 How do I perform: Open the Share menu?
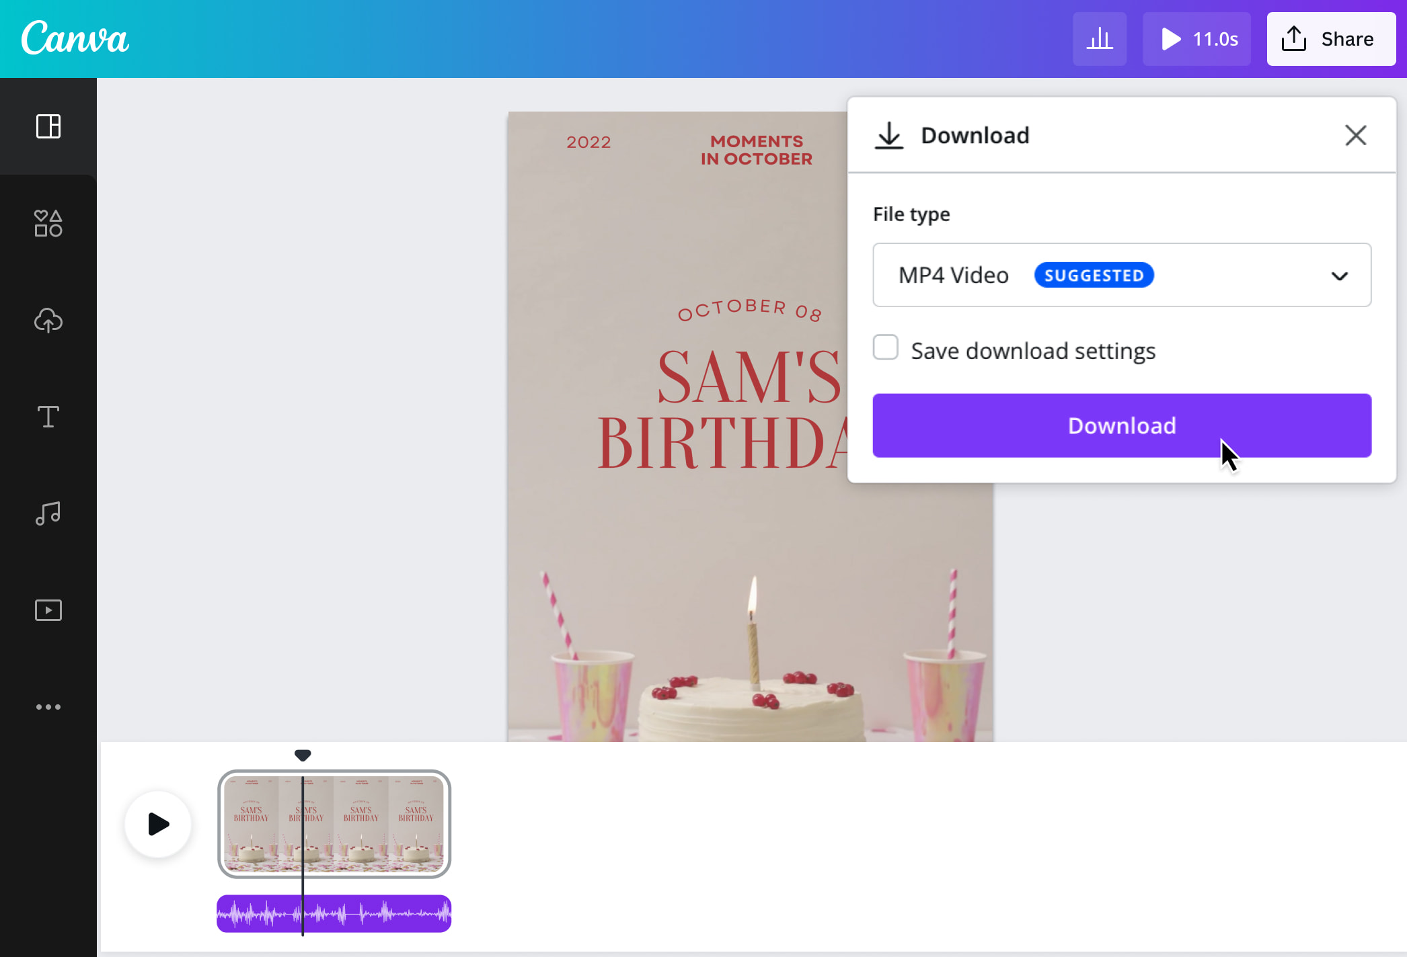point(1330,38)
